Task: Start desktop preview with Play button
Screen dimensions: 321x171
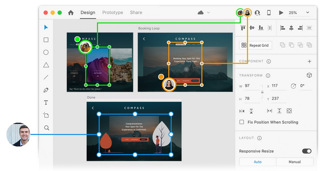Action: (281, 13)
